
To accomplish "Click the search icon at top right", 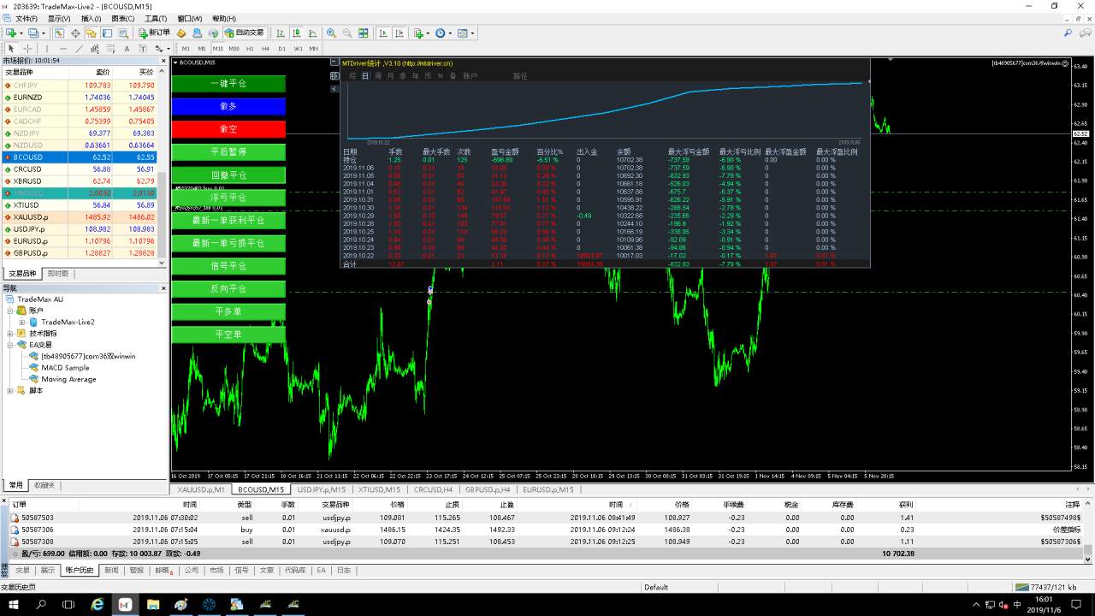I will [x=1068, y=33].
